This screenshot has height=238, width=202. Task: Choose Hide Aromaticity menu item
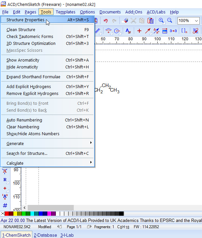tap(47, 67)
